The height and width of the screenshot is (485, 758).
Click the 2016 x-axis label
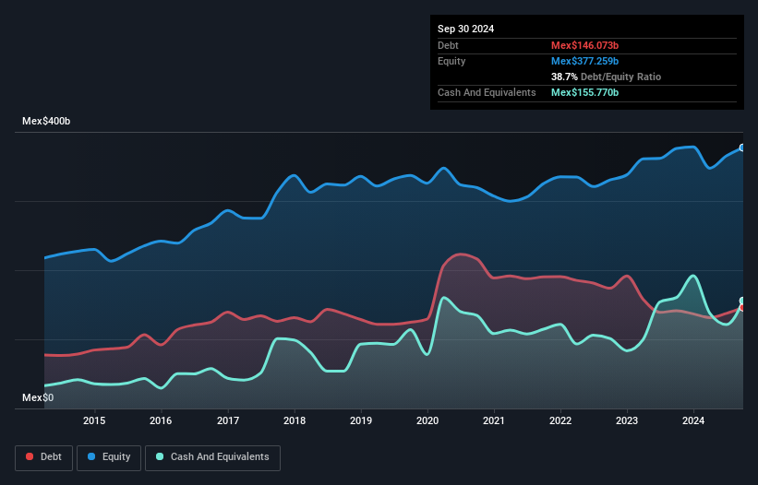coord(161,420)
